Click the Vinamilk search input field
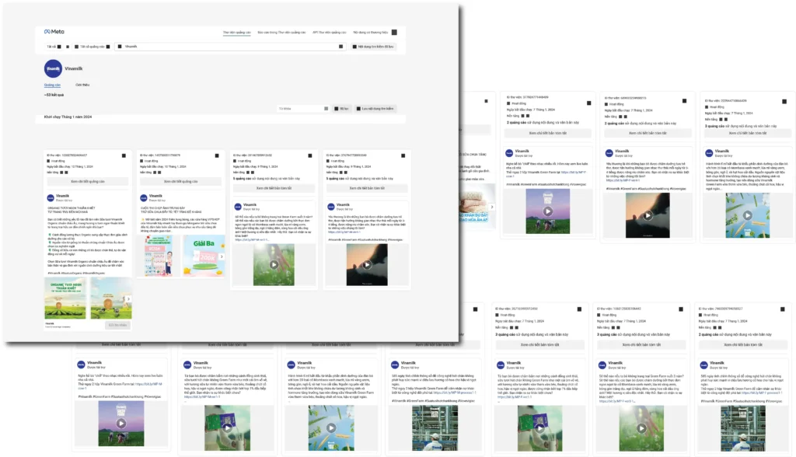This screenshot has width=796, height=457. [229, 47]
